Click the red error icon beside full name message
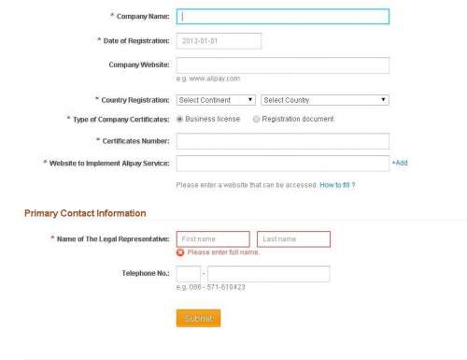Viewport: 467px width, 360px height. tap(180, 252)
